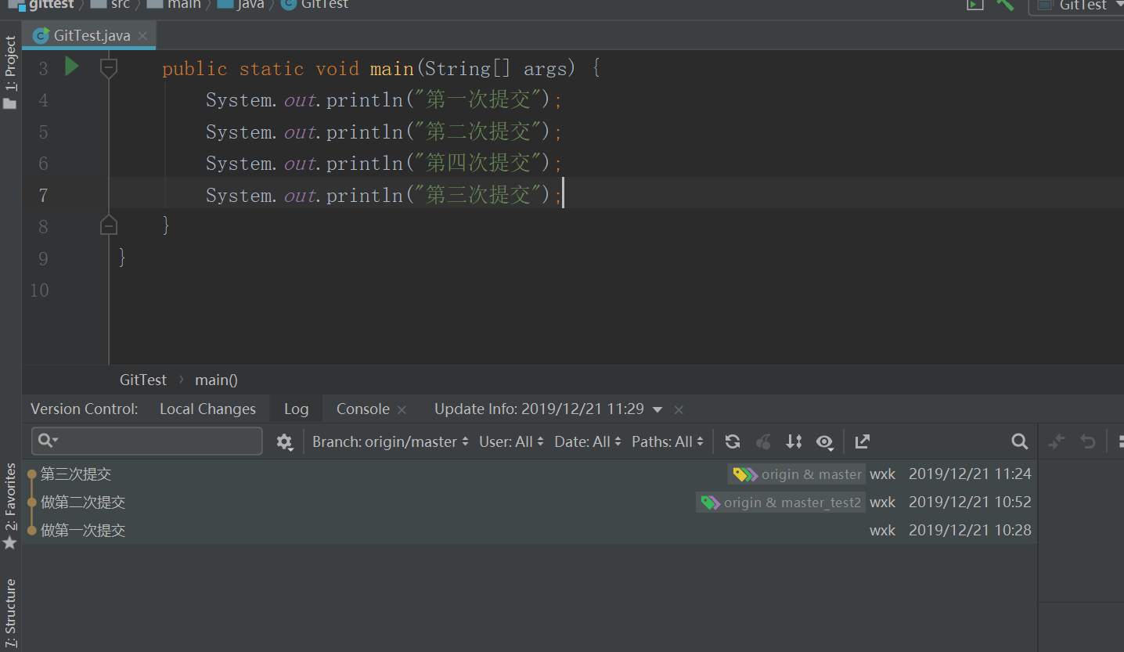The height and width of the screenshot is (652, 1124).
Task: Open the Date: All filter
Action: click(x=587, y=441)
